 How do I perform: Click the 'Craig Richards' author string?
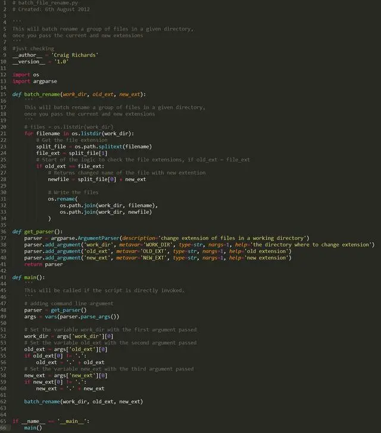(x=75, y=55)
